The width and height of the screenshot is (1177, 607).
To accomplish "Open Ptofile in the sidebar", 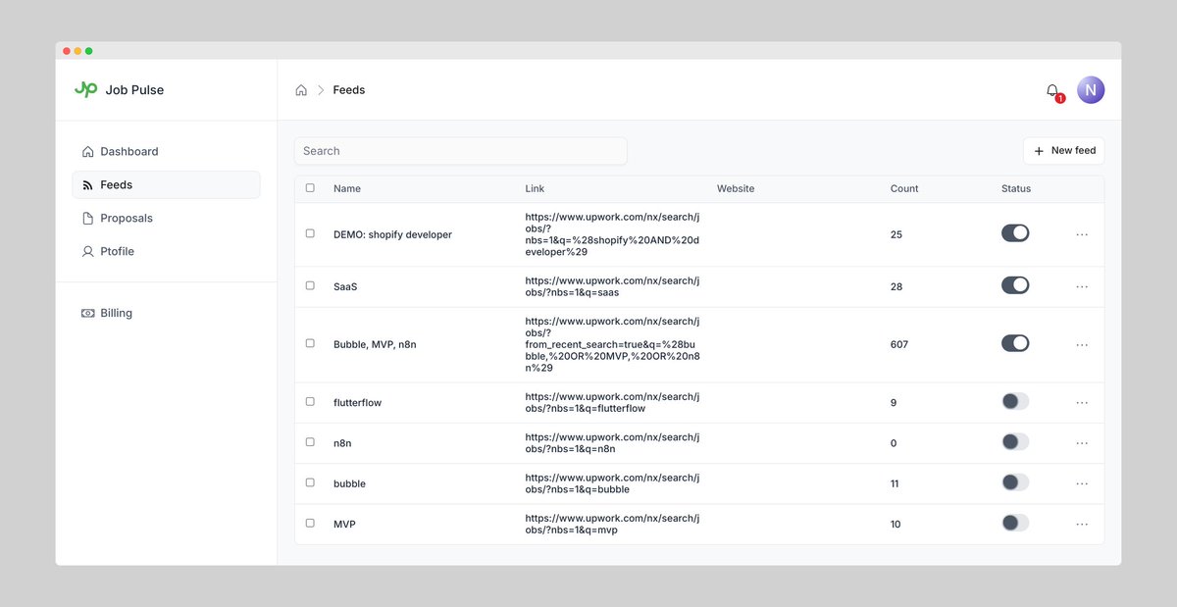I will coord(166,252).
